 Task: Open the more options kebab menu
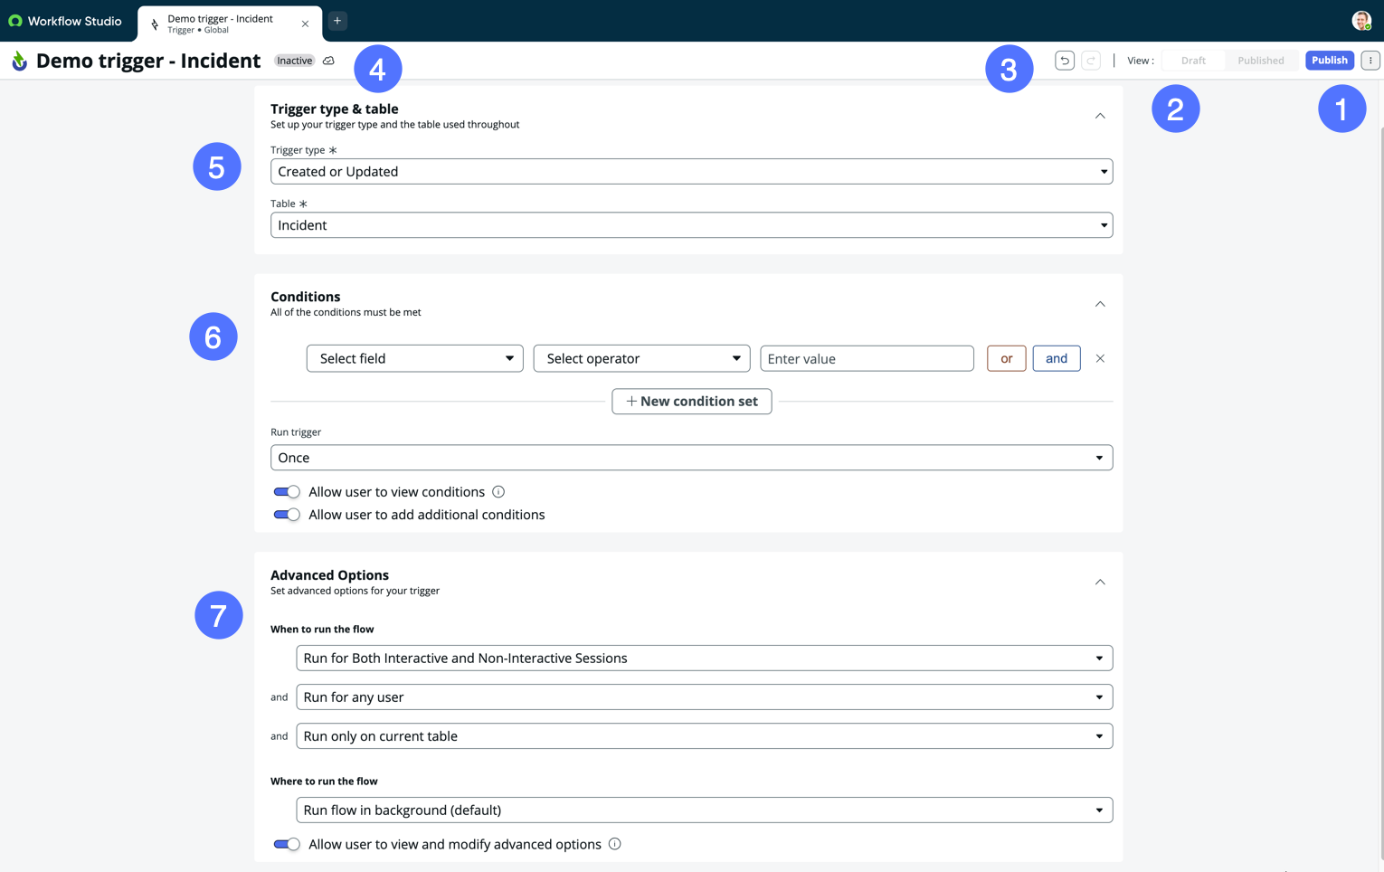click(1370, 61)
